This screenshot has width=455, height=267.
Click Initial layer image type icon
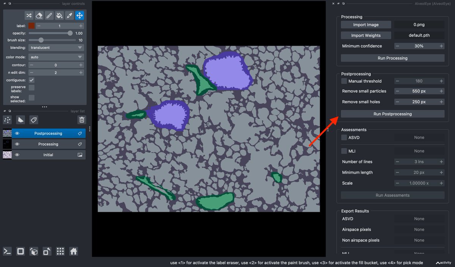pyautogui.click(x=80, y=155)
